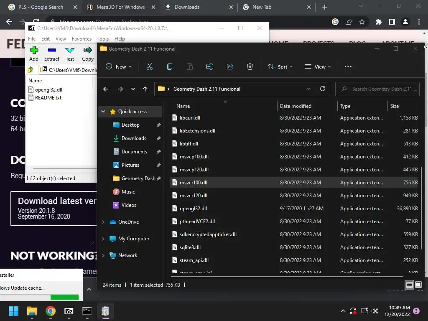
Task: Go forward in Explorer navigation
Action: (120, 89)
